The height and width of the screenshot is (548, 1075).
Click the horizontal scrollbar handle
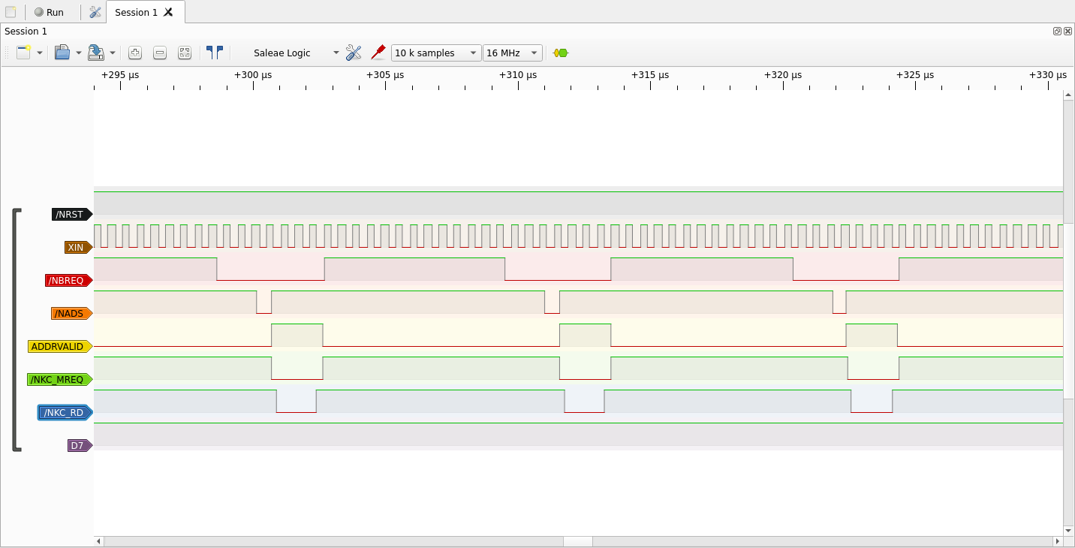click(x=577, y=541)
